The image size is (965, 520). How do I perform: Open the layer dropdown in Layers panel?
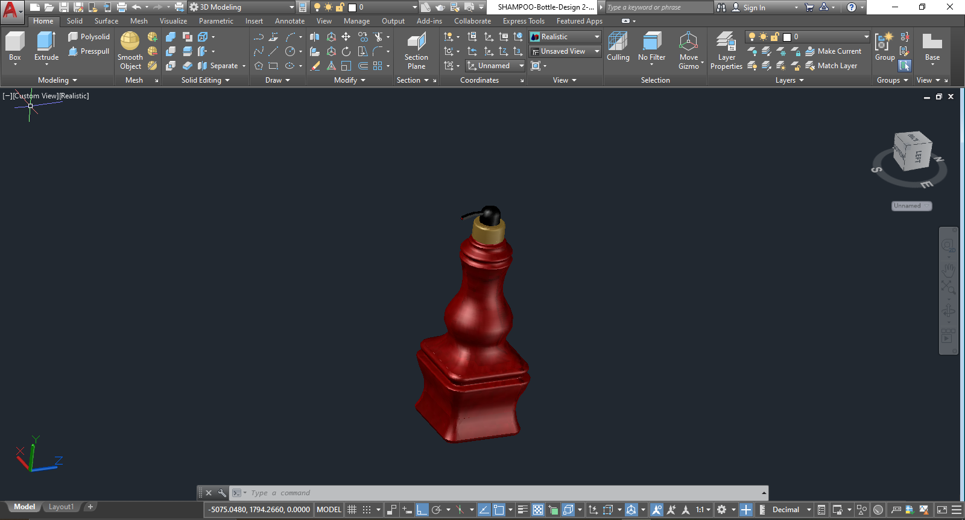808,37
